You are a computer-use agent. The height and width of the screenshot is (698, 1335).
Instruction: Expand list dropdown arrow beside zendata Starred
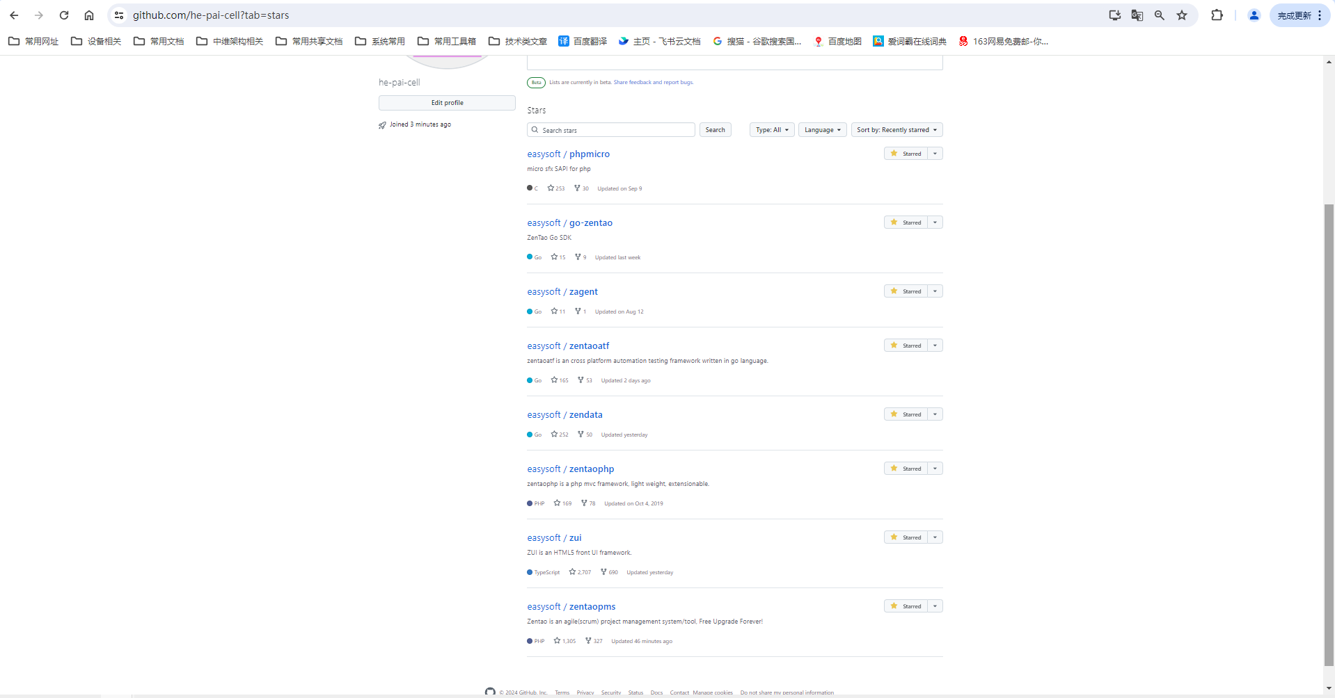(935, 414)
